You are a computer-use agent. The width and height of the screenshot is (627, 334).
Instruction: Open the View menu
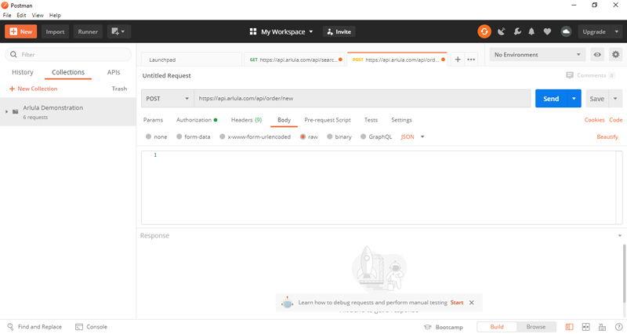click(38, 15)
